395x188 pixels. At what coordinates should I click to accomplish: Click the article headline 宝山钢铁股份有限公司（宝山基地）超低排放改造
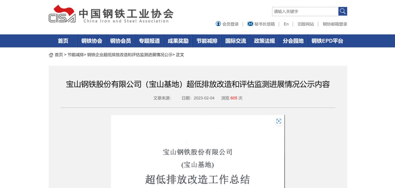[x=198, y=84]
